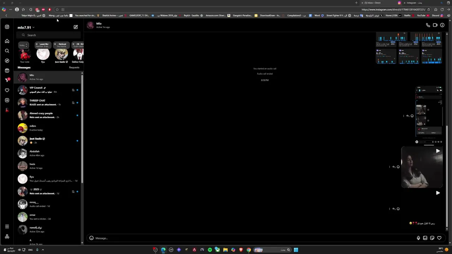Click the Search conversations field

point(49,35)
